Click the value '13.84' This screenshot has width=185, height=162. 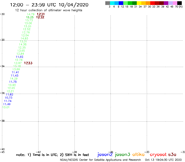20,54
